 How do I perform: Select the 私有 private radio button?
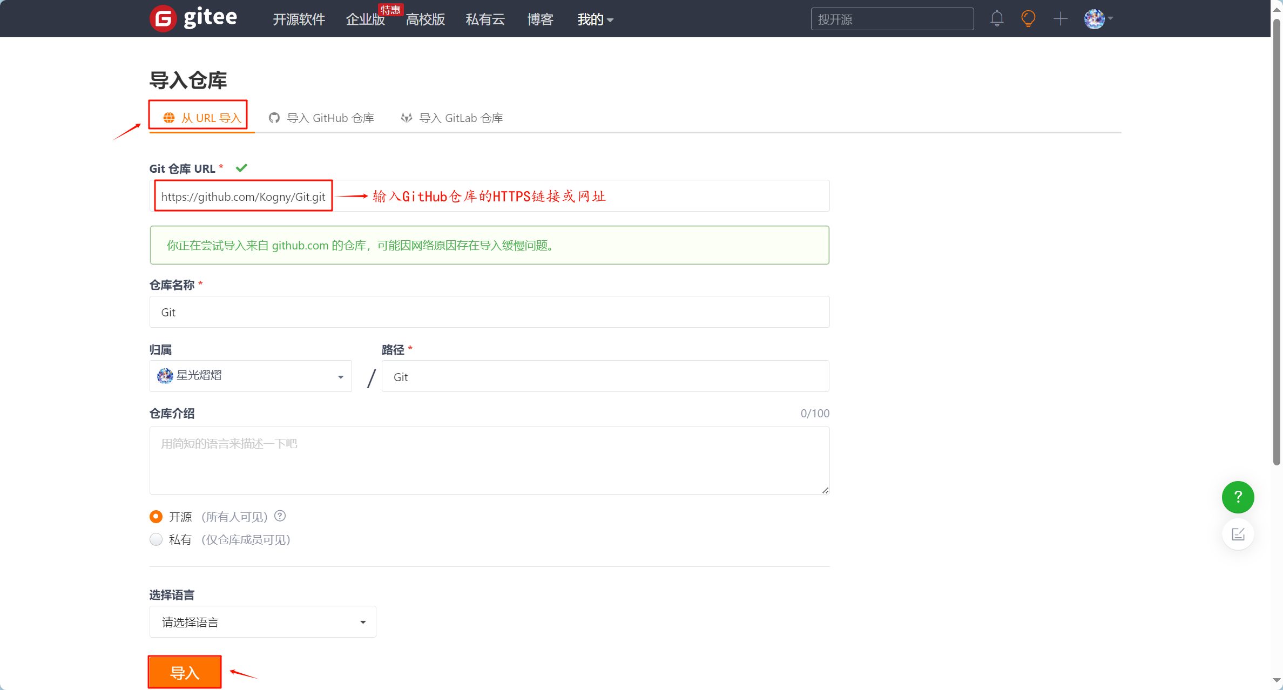click(156, 539)
